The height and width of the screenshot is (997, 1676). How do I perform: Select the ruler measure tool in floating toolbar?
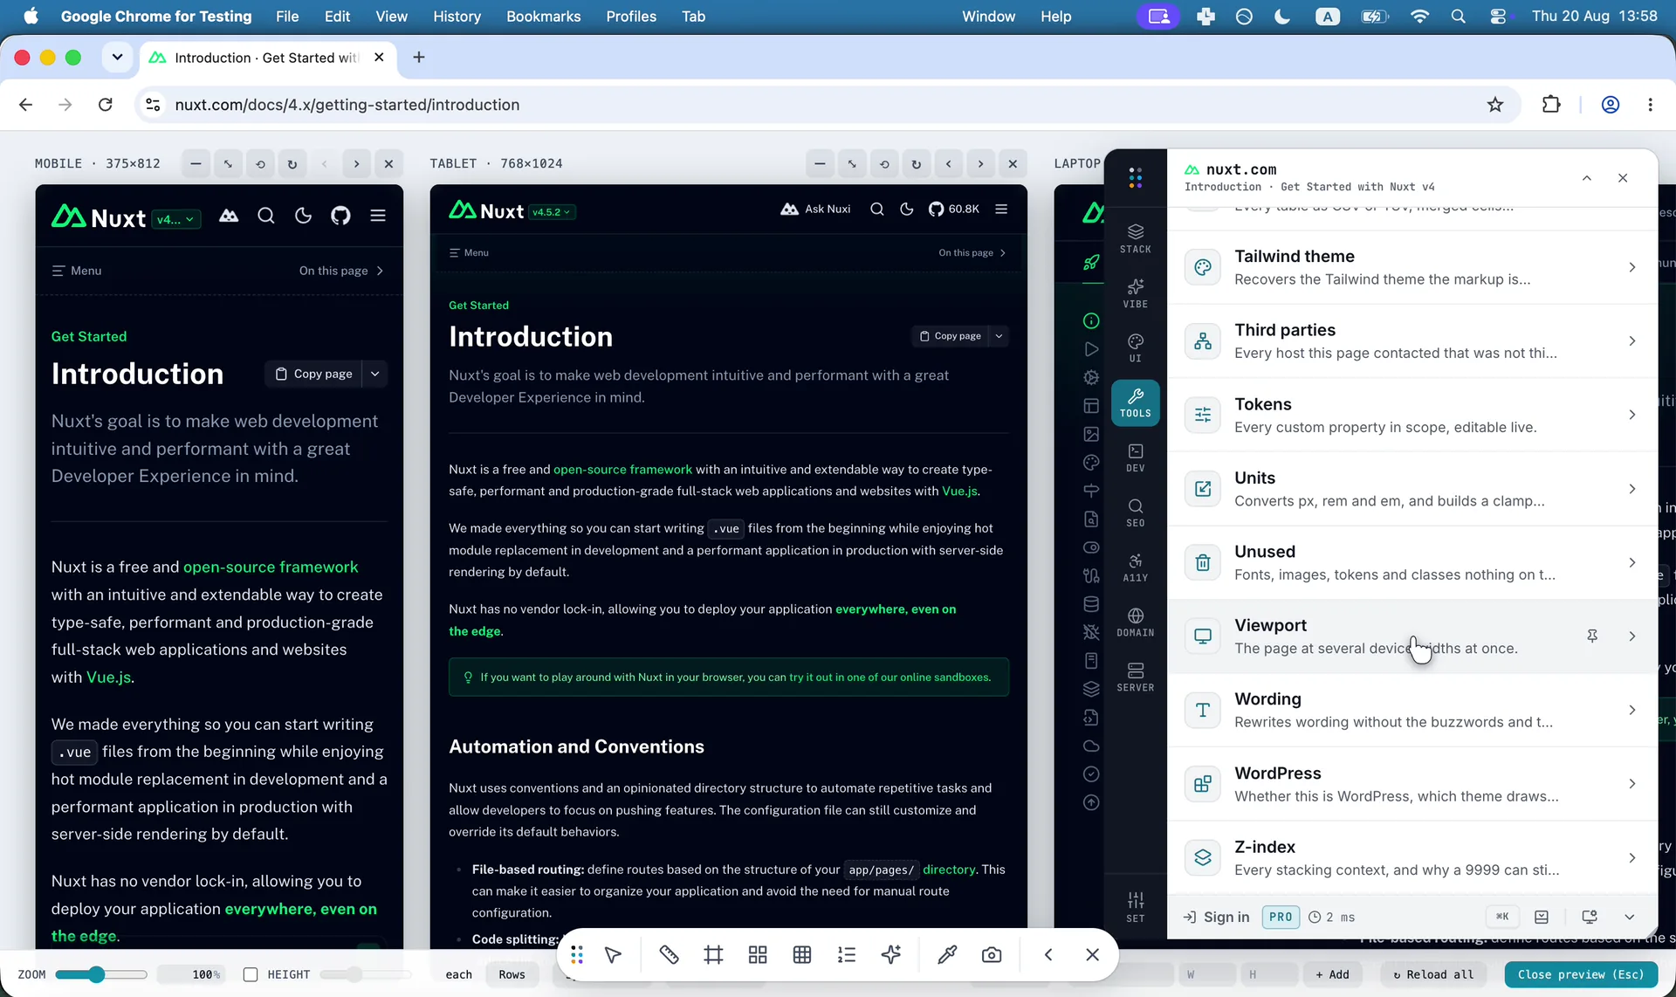coord(669,955)
